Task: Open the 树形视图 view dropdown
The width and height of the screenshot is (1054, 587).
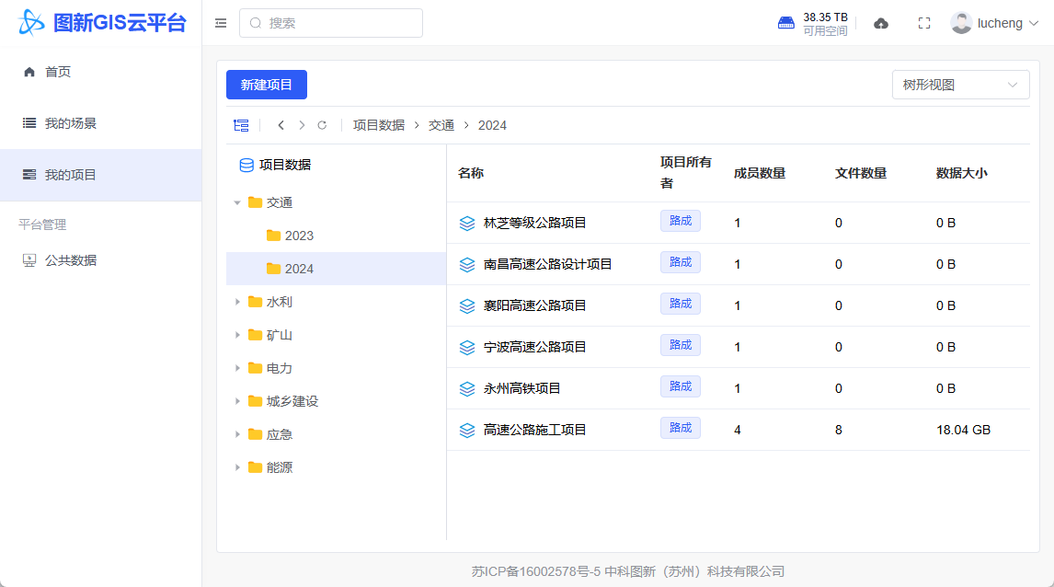Action: [x=960, y=85]
